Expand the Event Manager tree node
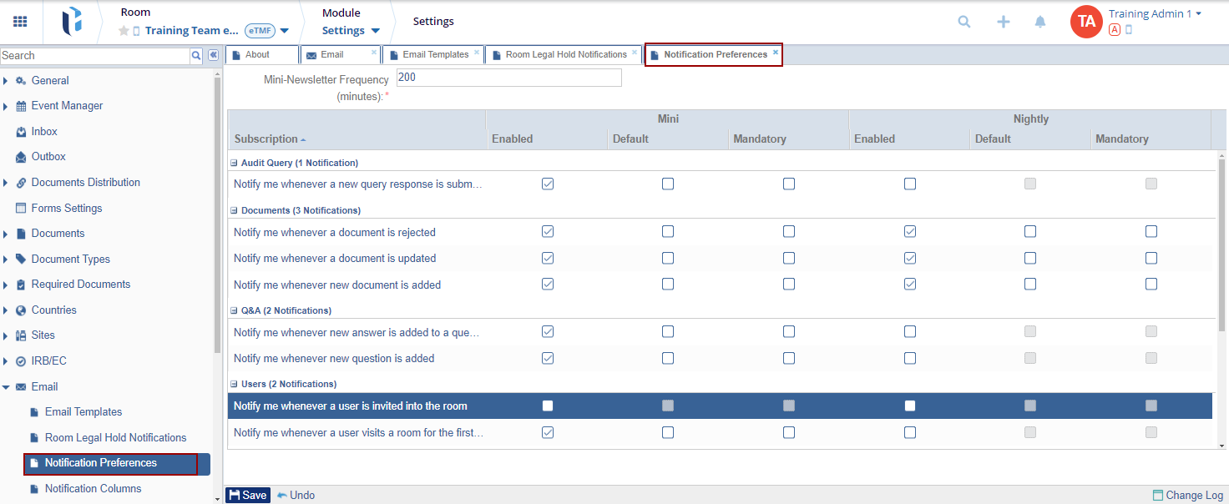Viewport: 1229px width, 504px height. 7,106
